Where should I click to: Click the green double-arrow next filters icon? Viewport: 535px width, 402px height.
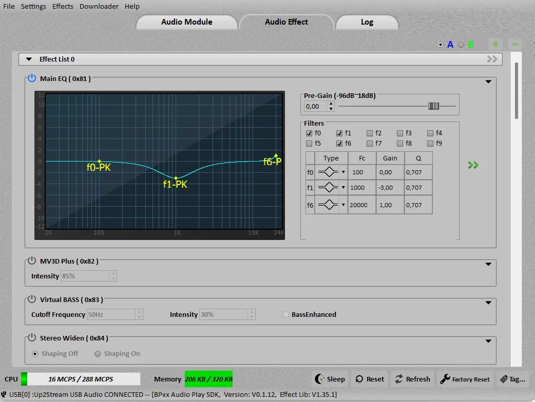click(x=473, y=165)
